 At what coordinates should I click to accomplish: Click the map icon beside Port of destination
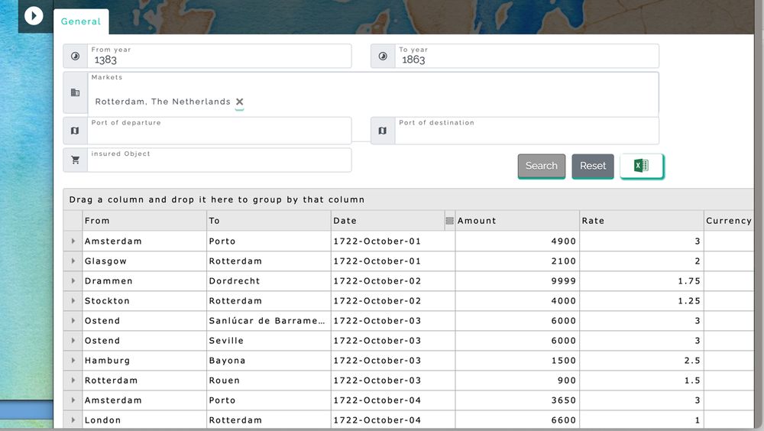[383, 131]
